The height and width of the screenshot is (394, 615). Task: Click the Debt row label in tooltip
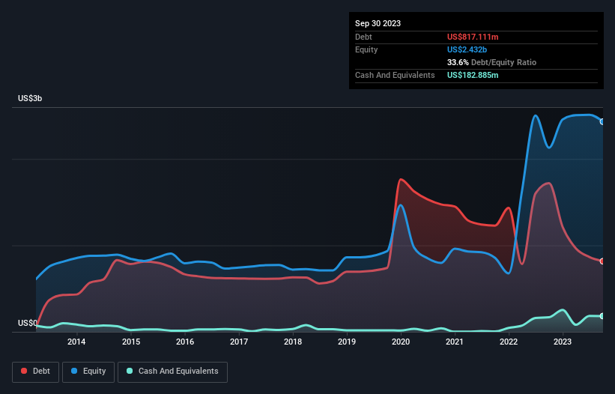coord(363,37)
